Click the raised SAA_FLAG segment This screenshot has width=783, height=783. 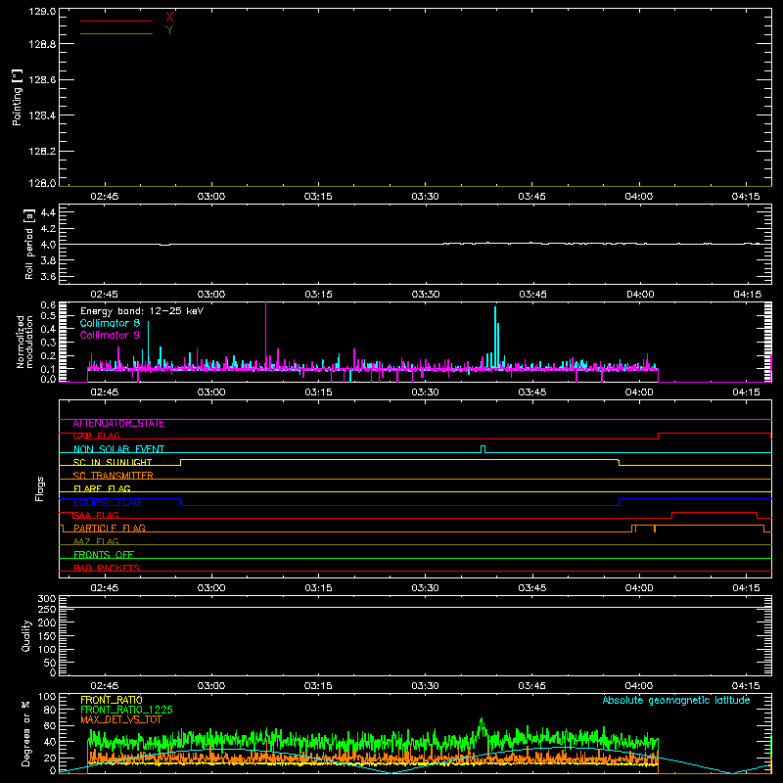(714, 512)
